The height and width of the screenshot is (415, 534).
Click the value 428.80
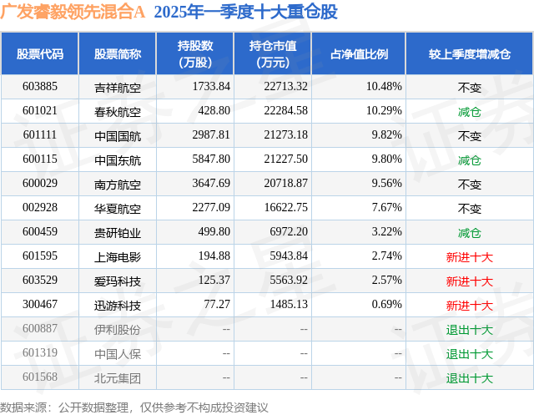214,111
